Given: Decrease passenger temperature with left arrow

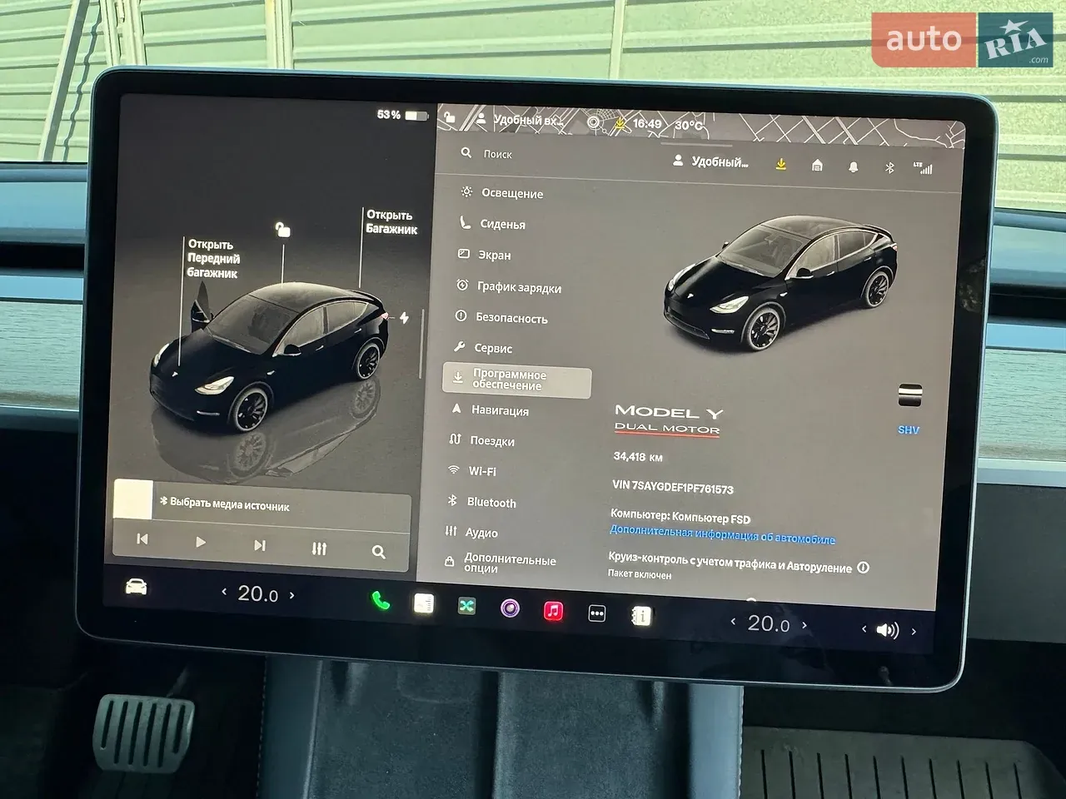Looking at the screenshot, I should pyautogui.click(x=733, y=621).
